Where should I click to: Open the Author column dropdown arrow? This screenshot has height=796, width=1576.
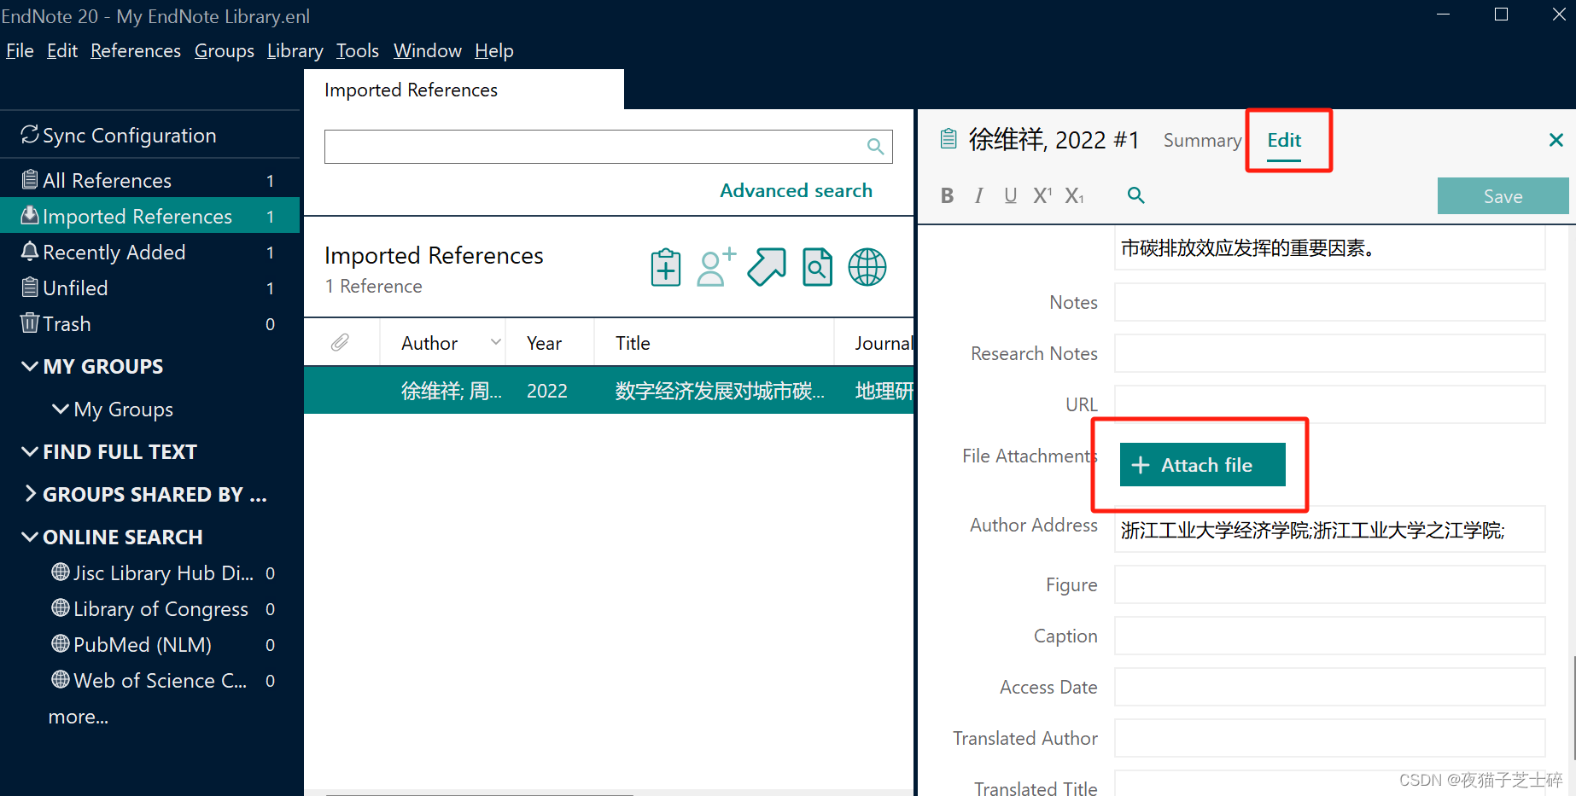coord(496,342)
